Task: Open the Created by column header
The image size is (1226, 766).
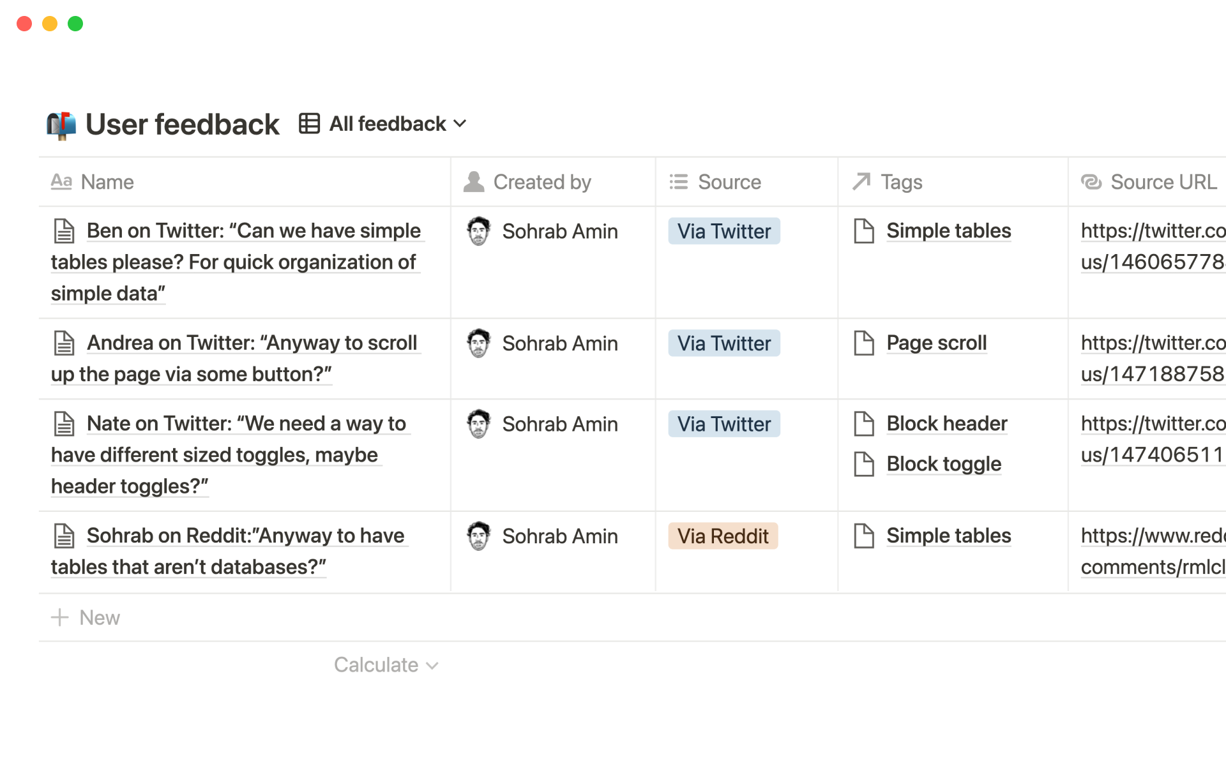Action: (541, 182)
